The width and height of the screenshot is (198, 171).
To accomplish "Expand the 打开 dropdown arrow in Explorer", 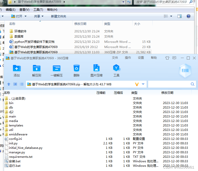I will click(25, 16).
